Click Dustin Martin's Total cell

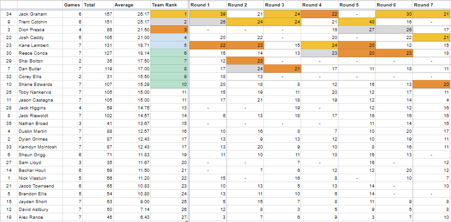pyautogui.click(x=97, y=131)
